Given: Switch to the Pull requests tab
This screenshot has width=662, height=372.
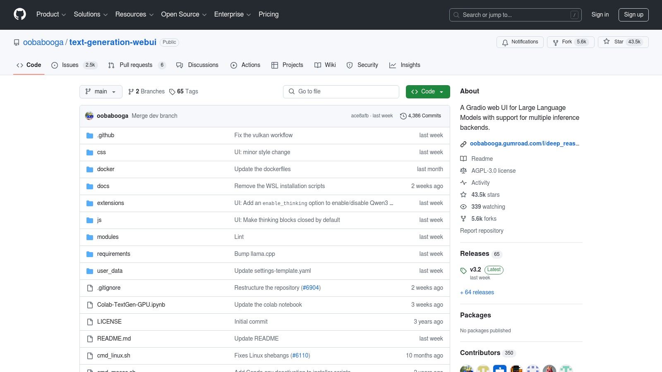Looking at the screenshot, I should [137, 65].
